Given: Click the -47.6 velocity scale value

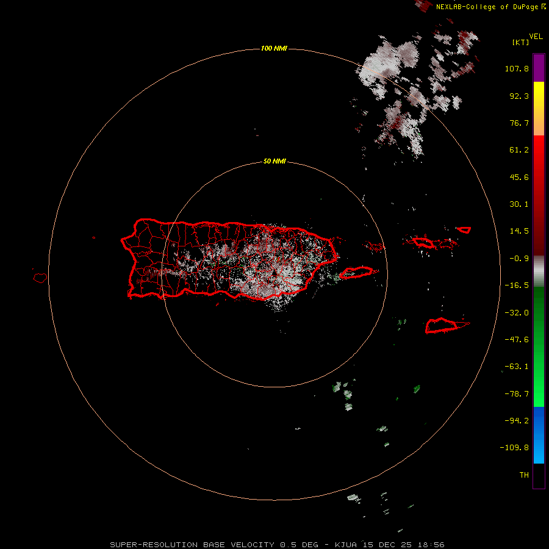Looking at the screenshot, I should 517,340.
